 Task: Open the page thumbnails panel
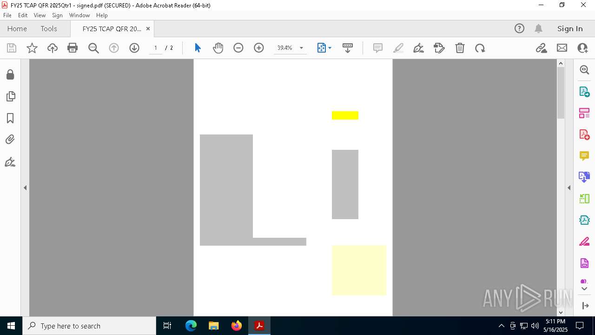pos(10,96)
